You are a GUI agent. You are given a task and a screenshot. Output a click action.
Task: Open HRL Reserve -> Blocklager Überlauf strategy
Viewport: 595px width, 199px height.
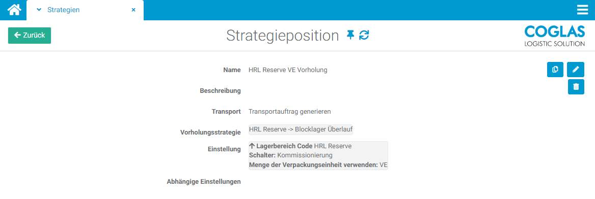click(x=301, y=129)
